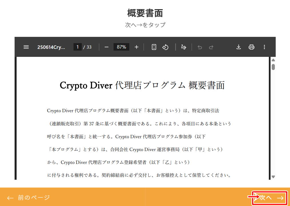Undo the last annotation
Screen dimensions: 290x206
pos(200,47)
